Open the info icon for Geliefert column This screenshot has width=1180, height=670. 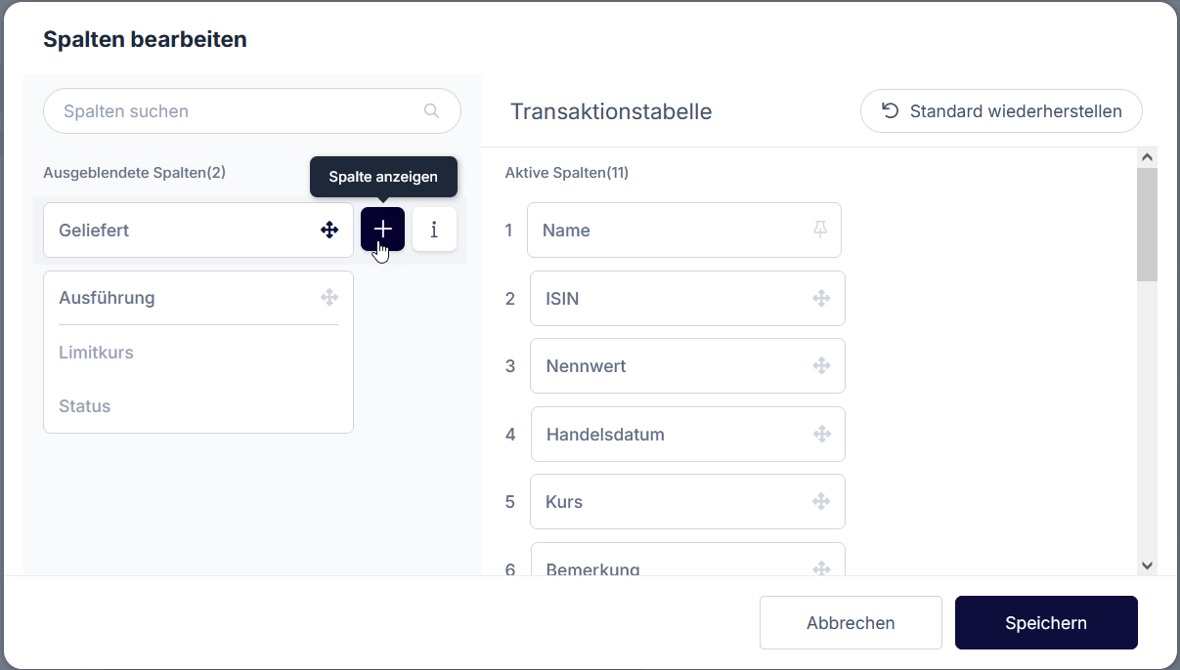tap(434, 230)
